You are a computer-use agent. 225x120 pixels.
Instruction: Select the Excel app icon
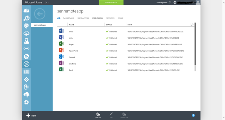click(x=61, y=69)
